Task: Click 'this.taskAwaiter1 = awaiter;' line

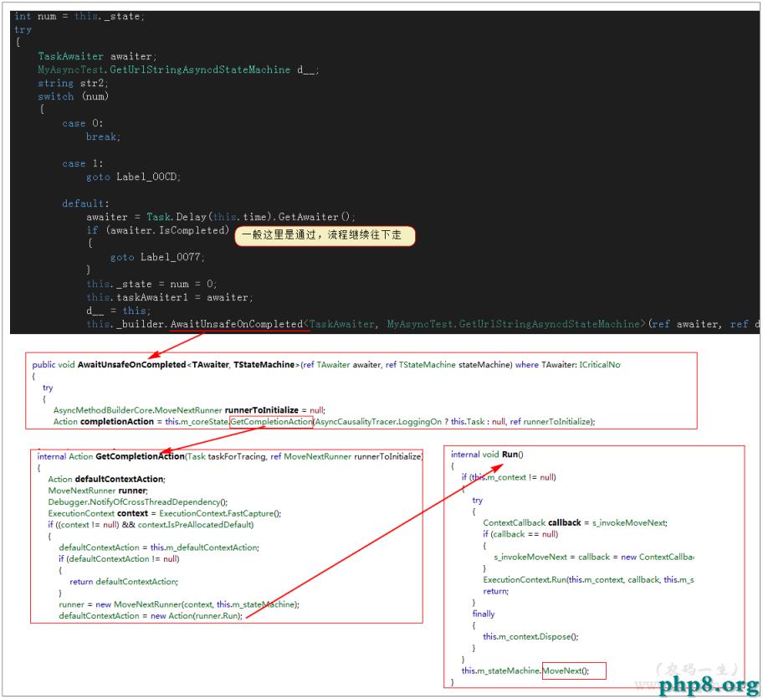Action: click(x=170, y=297)
